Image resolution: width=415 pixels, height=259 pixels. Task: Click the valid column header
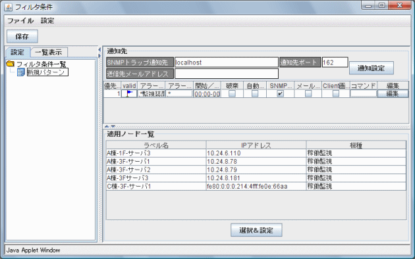[x=129, y=86]
